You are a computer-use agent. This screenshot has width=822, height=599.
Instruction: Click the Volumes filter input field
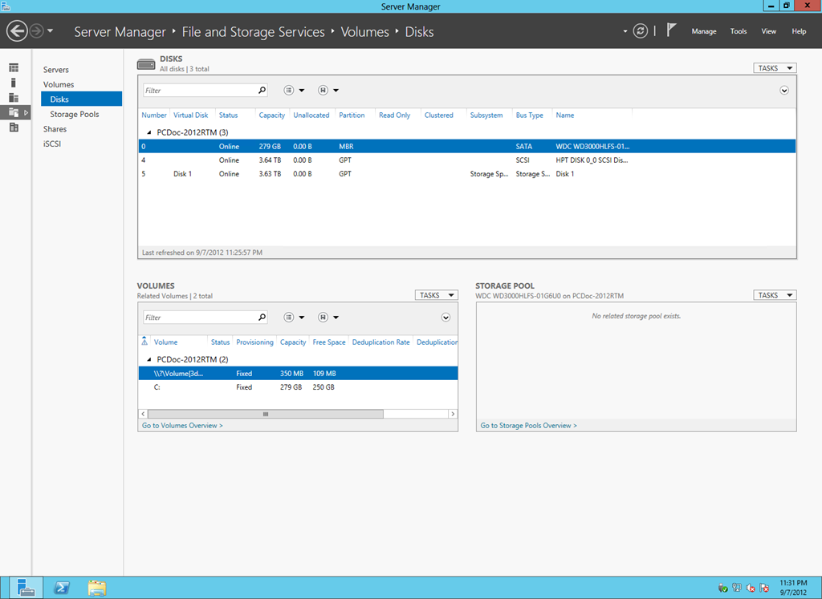click(200, 318)
